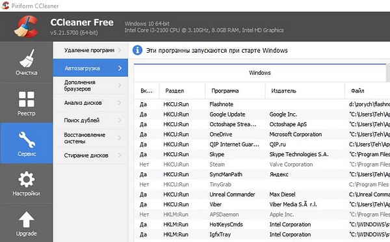Click chevron next to Удаление программ
Viewport: 390px width, 242px height.
click(120, 50)
